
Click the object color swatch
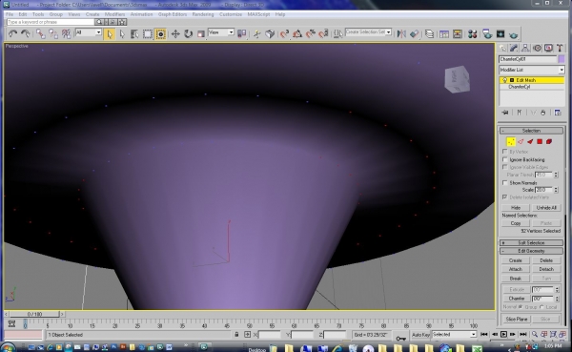(562, 59)
